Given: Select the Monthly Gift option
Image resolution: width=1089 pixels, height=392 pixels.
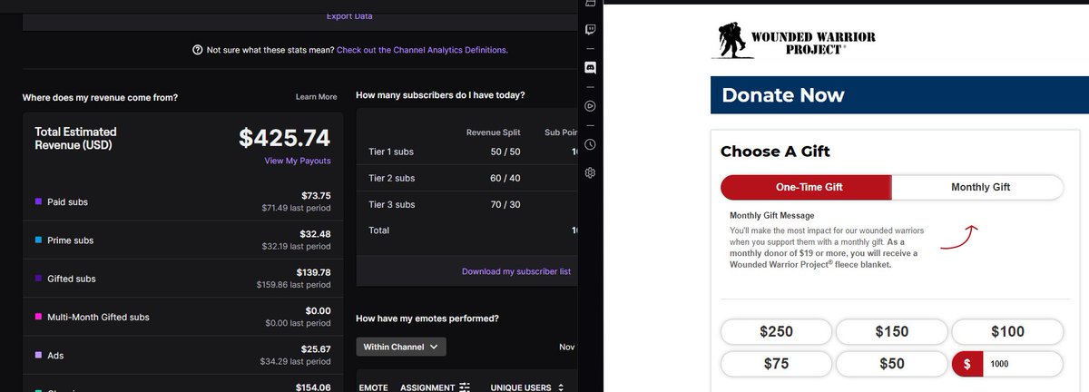Looking at the screenshot, I should (x=978, y=187).
